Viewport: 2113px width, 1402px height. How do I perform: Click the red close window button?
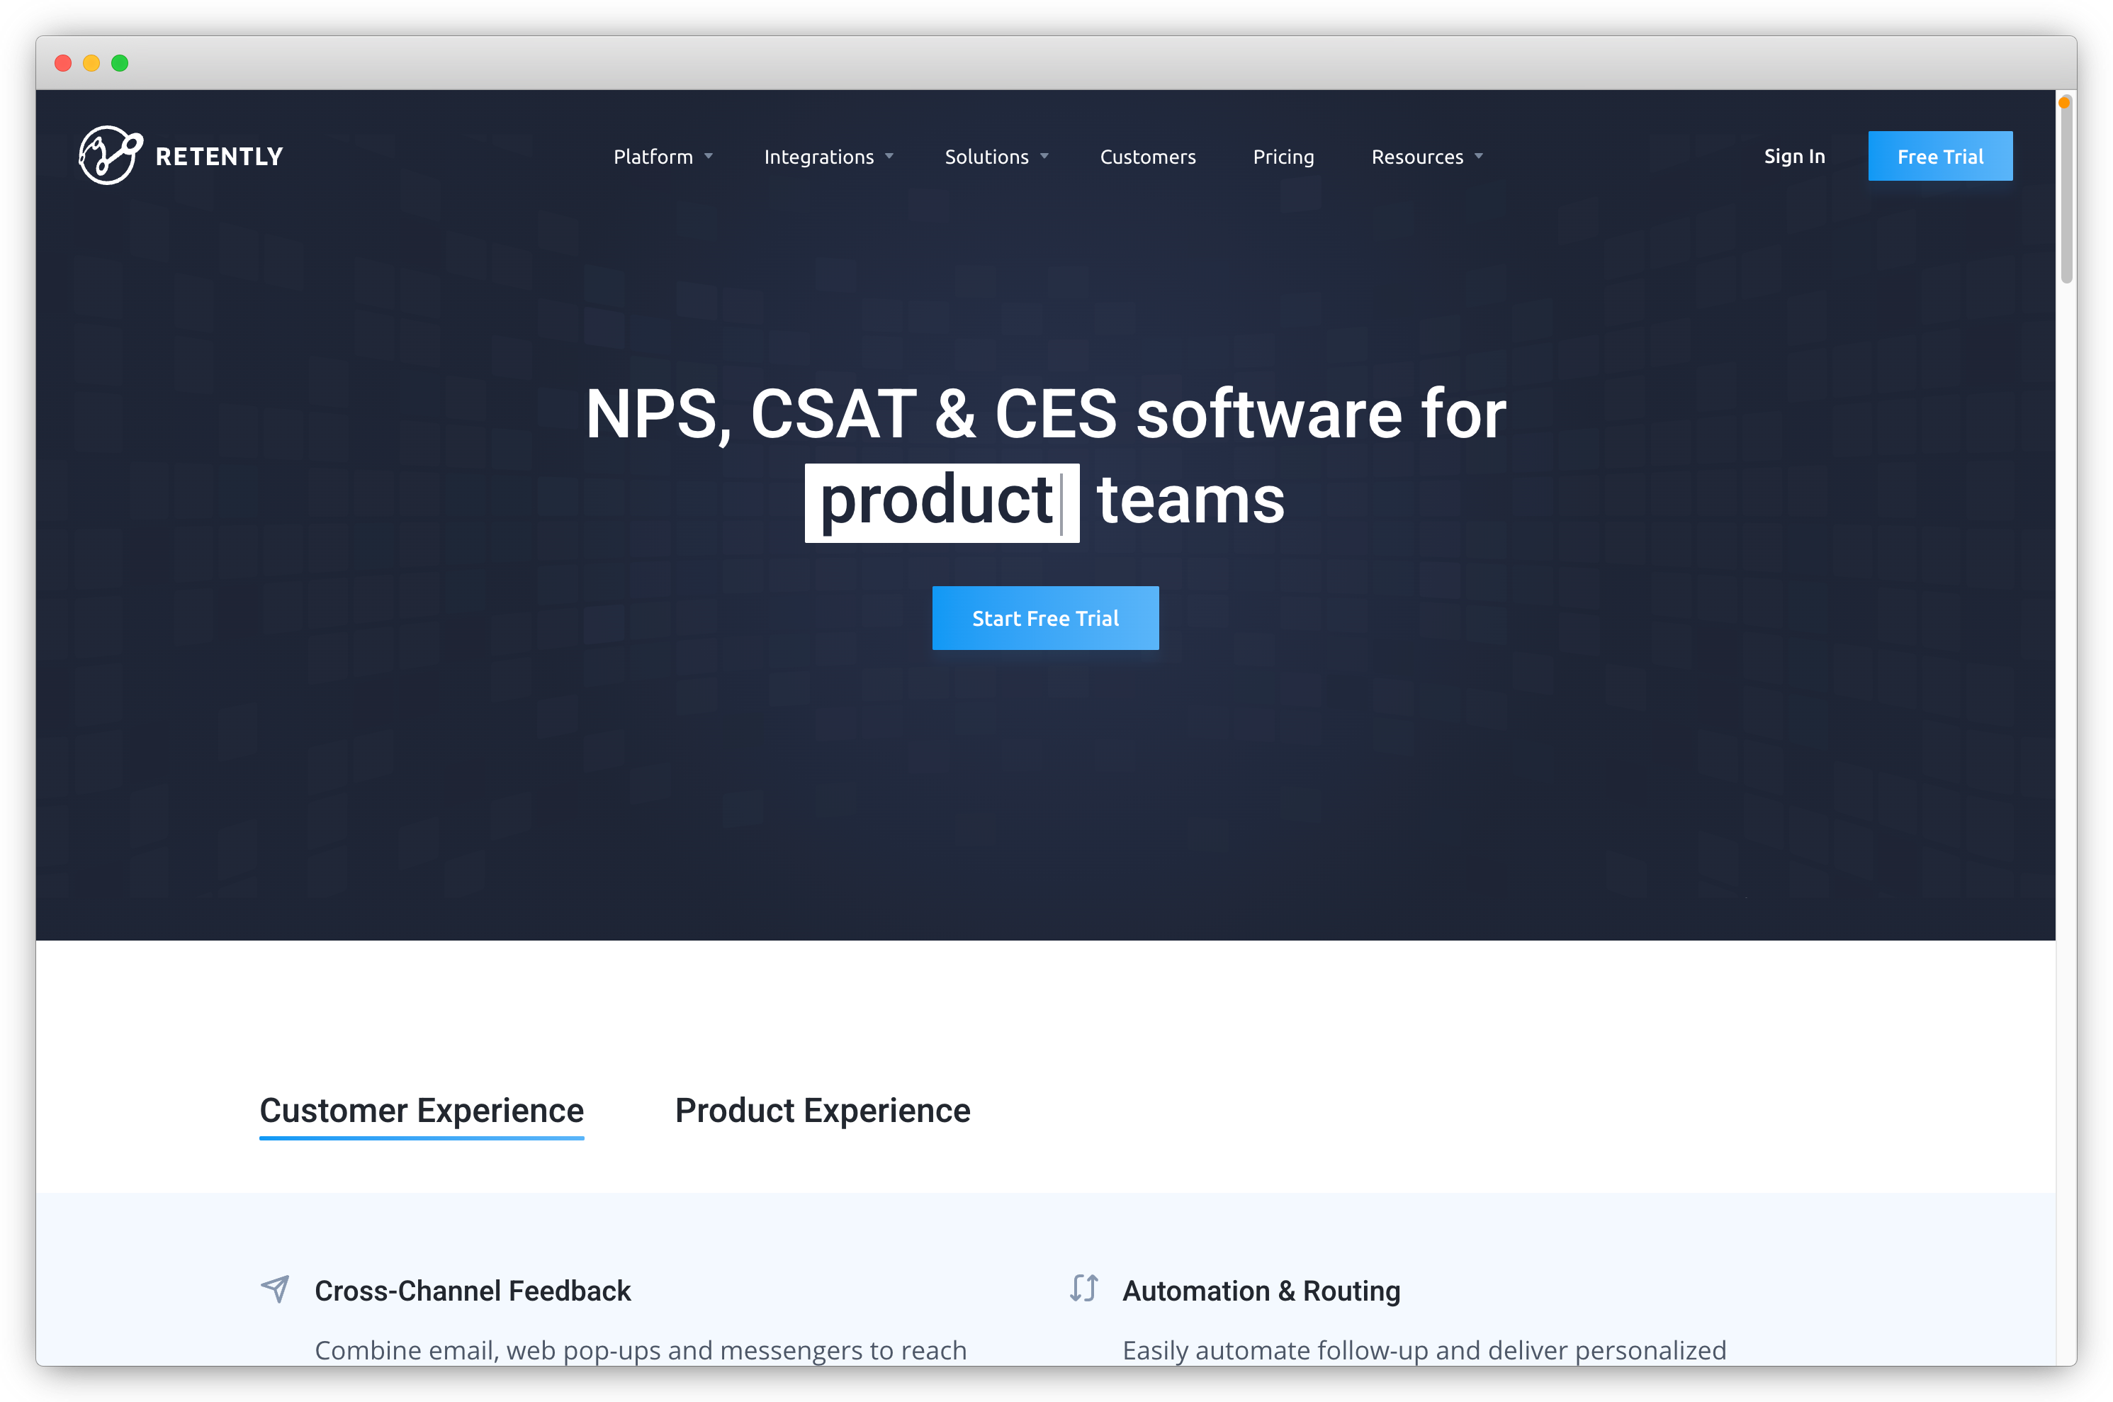pos(64,64)
